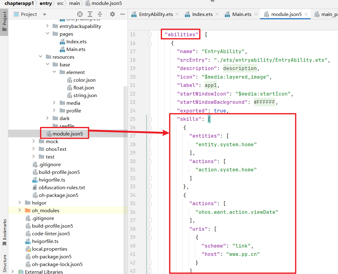Image resolution: width=338 pixels, height=274 pixels.
Task: Click the Expand All icon in Project toolbar
Action: pyautogui.click(x=90, y=14)
